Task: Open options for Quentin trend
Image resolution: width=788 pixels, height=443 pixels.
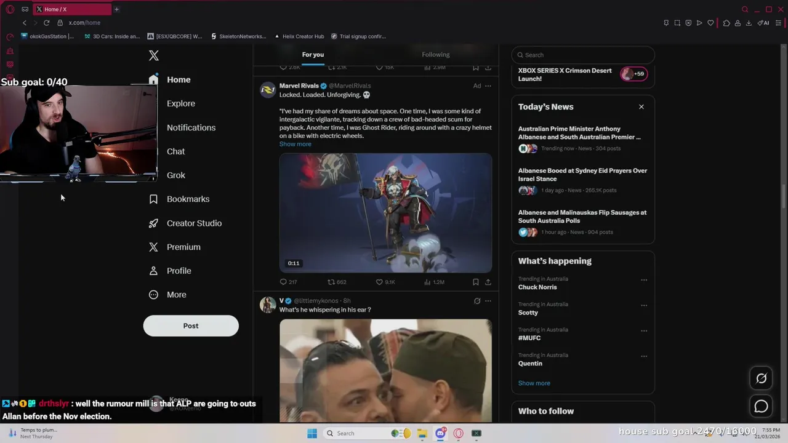Action: click(x=644, y=356)
